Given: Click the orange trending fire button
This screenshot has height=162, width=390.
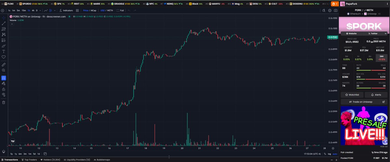Looking at the screenshot, I should pyautogui.click(x=334, y=4).
